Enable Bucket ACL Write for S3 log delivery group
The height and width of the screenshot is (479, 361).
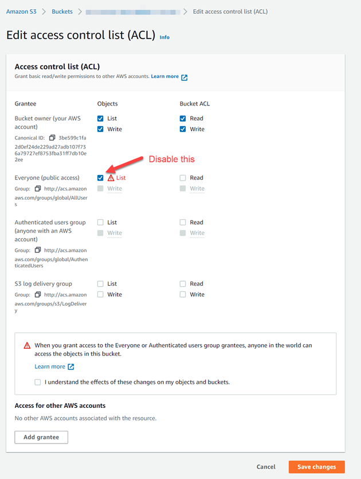[183, 294]
